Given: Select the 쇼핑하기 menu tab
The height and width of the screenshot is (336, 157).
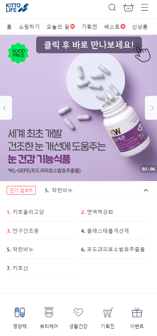Looking at the screenshot, I should click(x=29, y=27).
